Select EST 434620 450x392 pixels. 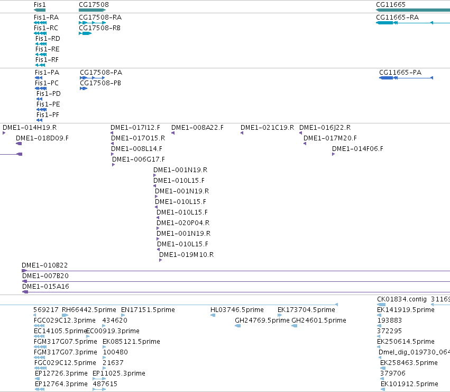(x=115, y=320)
